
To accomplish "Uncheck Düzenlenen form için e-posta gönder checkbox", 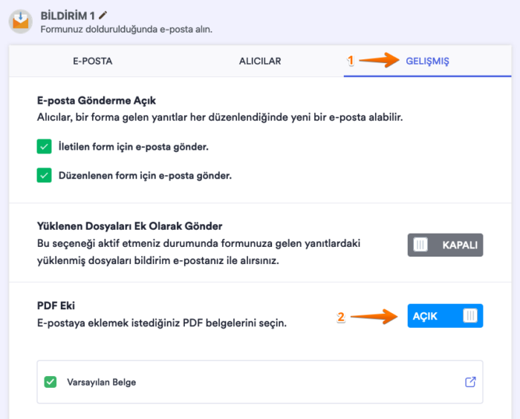I will point(45,176).
